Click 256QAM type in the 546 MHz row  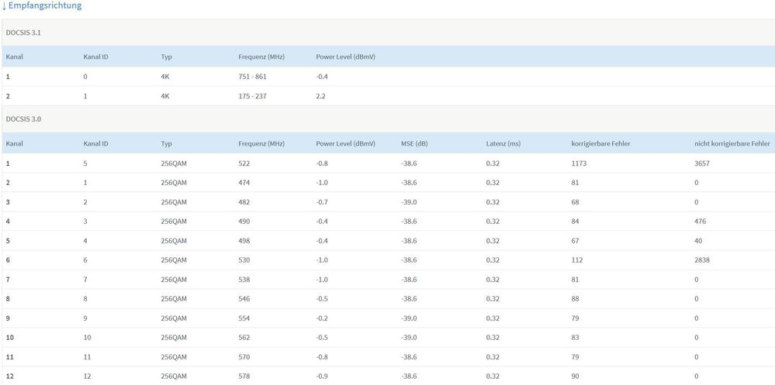coord(174,298)
